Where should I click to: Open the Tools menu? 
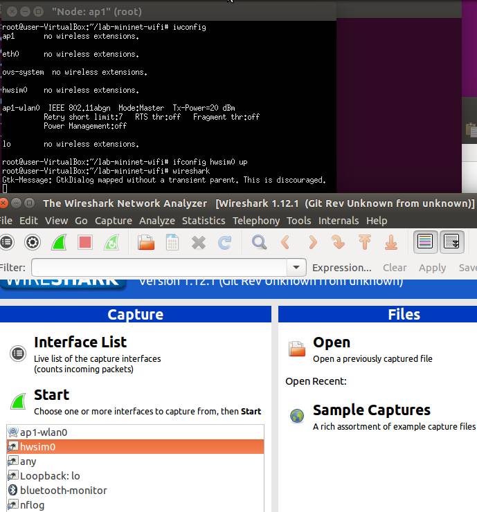(299, 221)
